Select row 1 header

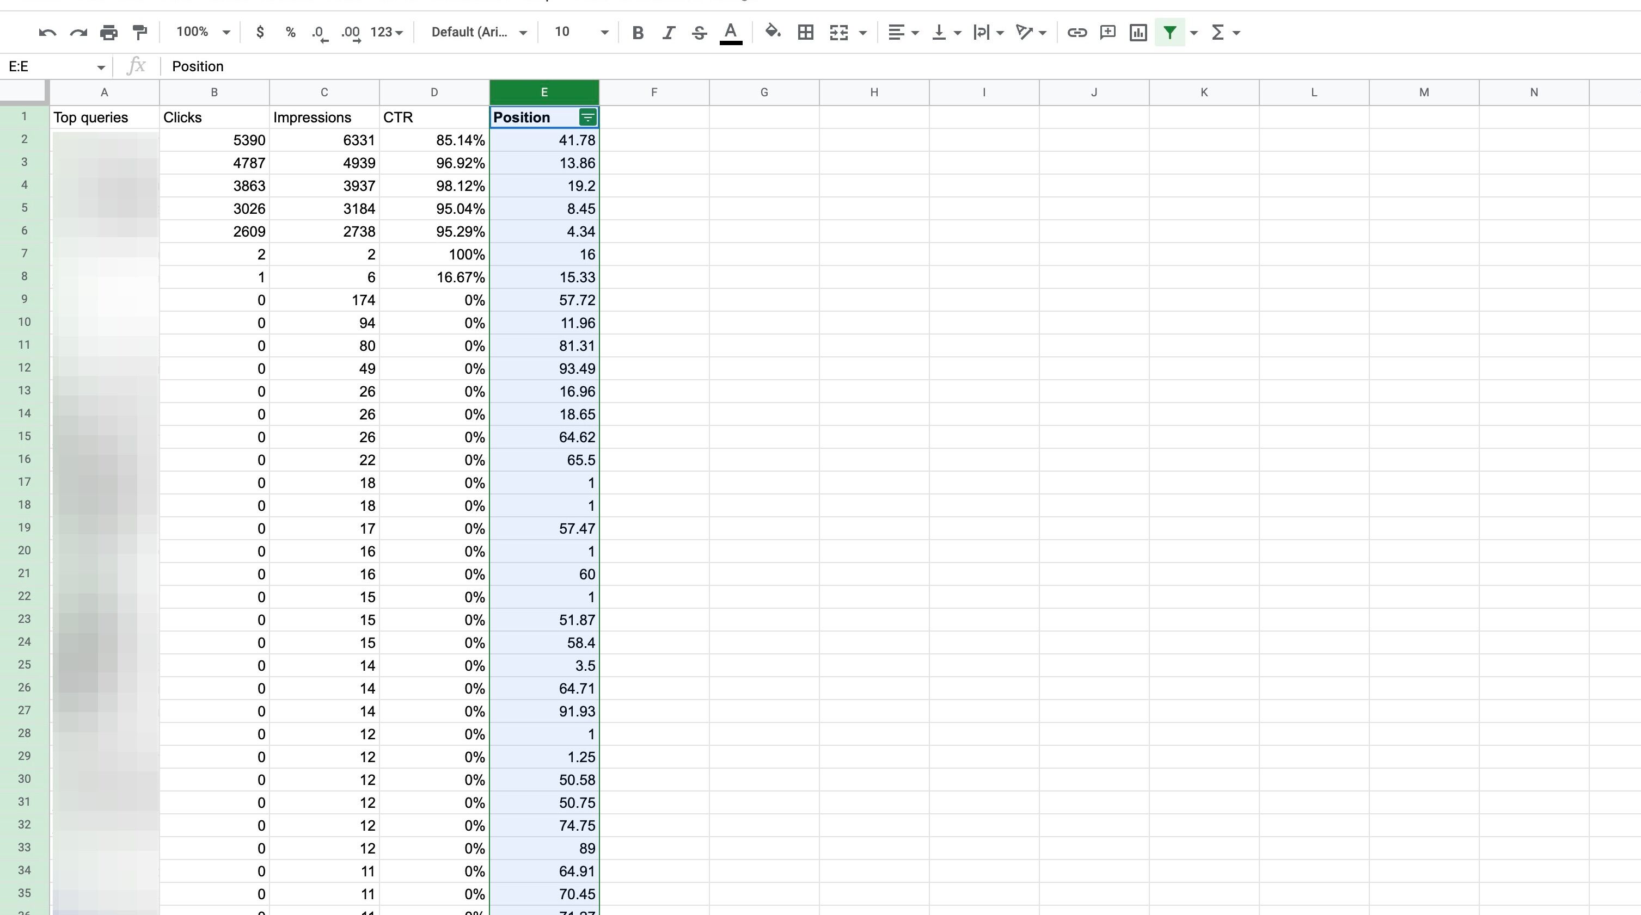pos(24,117)
